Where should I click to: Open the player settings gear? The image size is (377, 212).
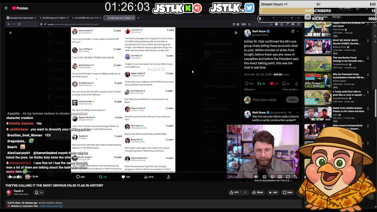[272, 177]
